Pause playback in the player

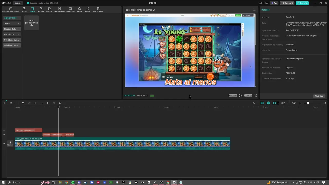(x=190, y=96)
